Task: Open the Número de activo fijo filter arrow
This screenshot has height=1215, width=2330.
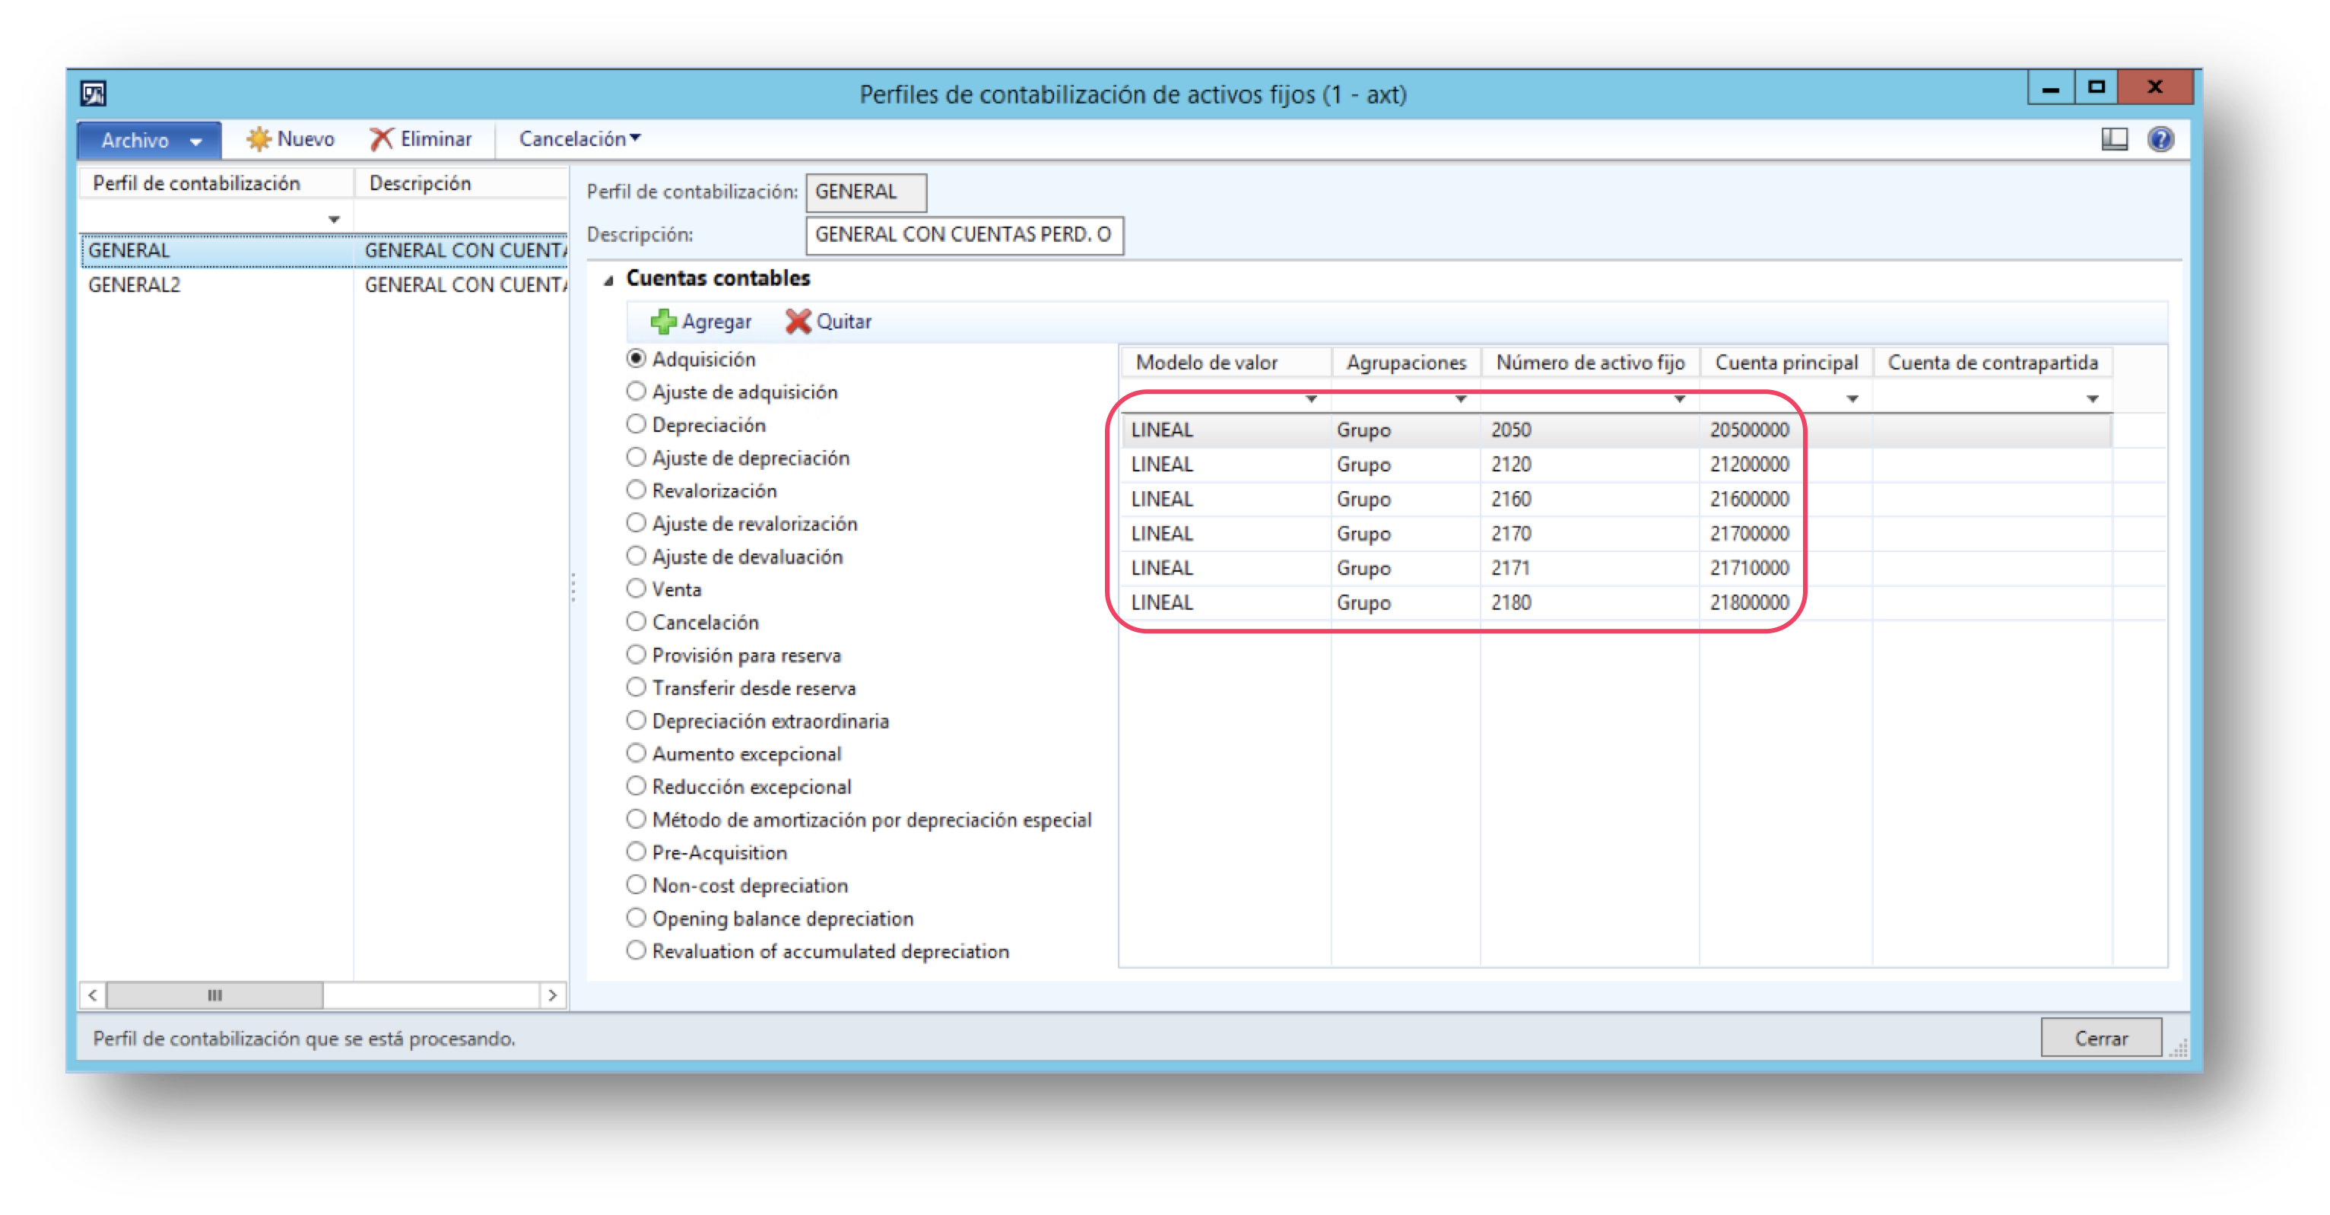Action: tap(1680, 399)
